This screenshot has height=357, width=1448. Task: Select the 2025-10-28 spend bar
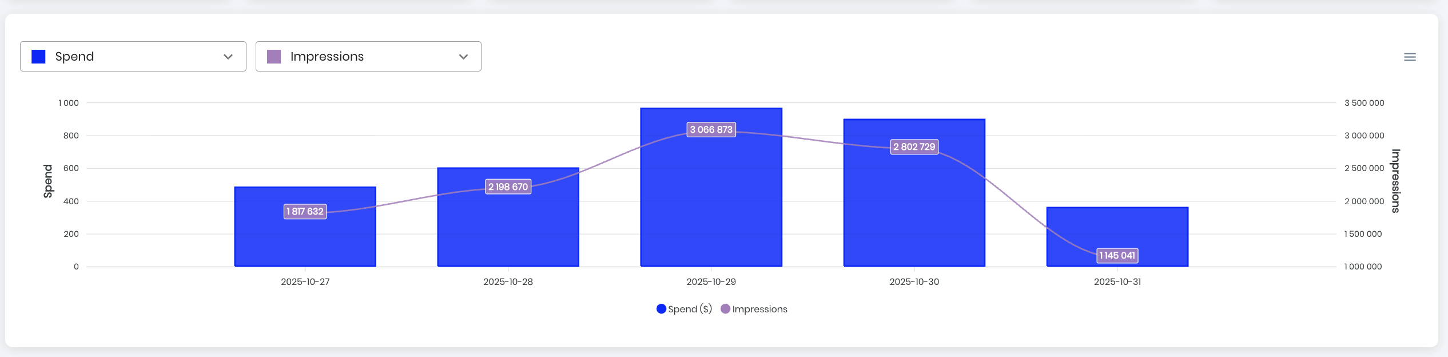(x=508, y=229)
